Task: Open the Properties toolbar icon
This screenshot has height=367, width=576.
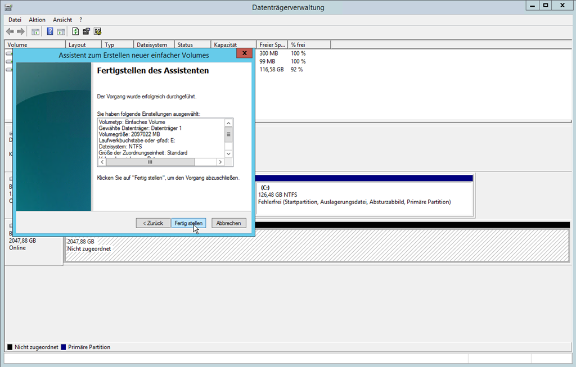Action: pos(86,31)
